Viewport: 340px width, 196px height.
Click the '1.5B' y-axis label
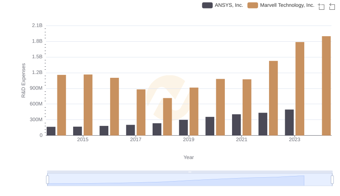[x=37, y=57]
